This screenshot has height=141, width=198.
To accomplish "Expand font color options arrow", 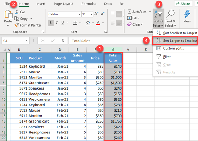I will click(103, 23).
